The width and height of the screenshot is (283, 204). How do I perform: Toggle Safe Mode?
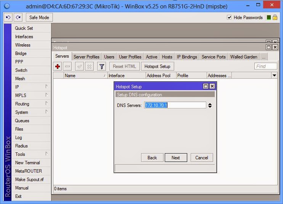tap(39, 17)
